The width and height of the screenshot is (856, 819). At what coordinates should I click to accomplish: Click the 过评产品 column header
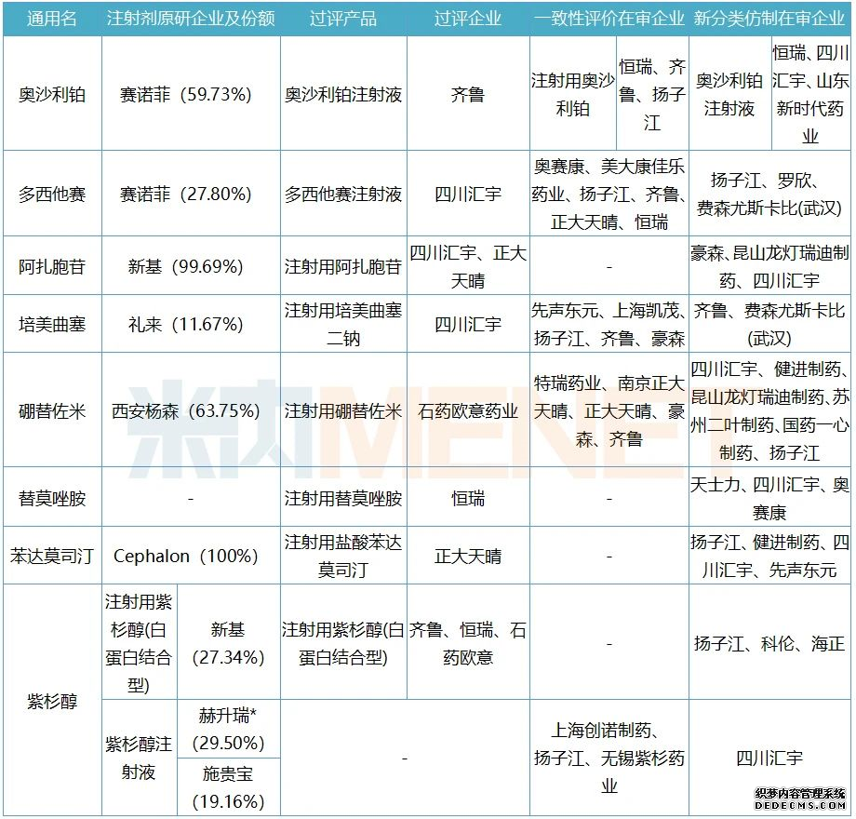(x=343, y=18)
